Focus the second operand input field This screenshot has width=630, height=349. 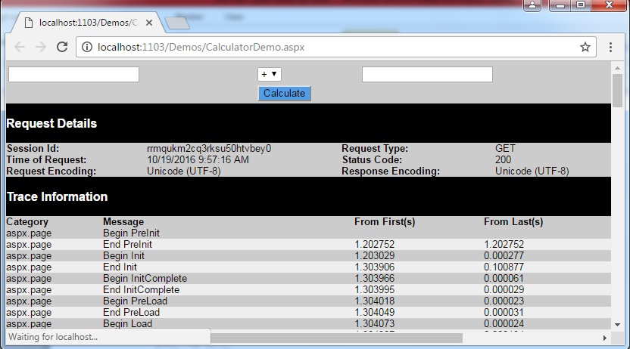[x=427, y=74]
